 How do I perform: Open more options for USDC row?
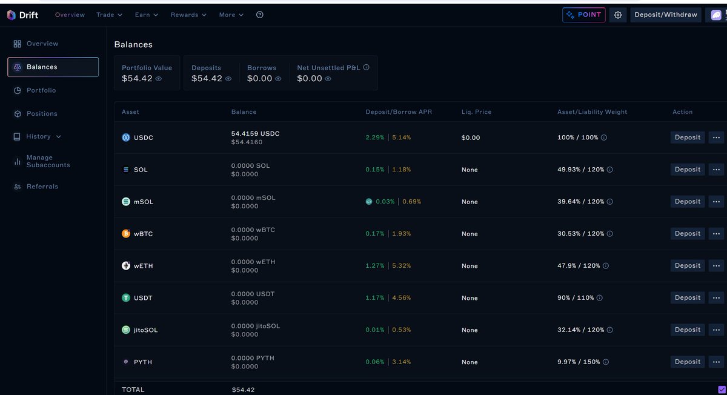tap(716, 138)
